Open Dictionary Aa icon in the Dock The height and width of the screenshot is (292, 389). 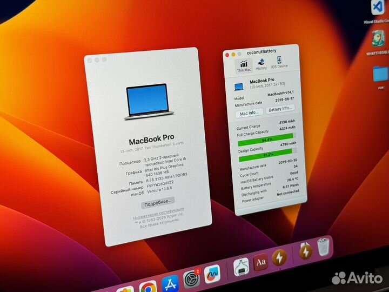[x=260, y=262]
